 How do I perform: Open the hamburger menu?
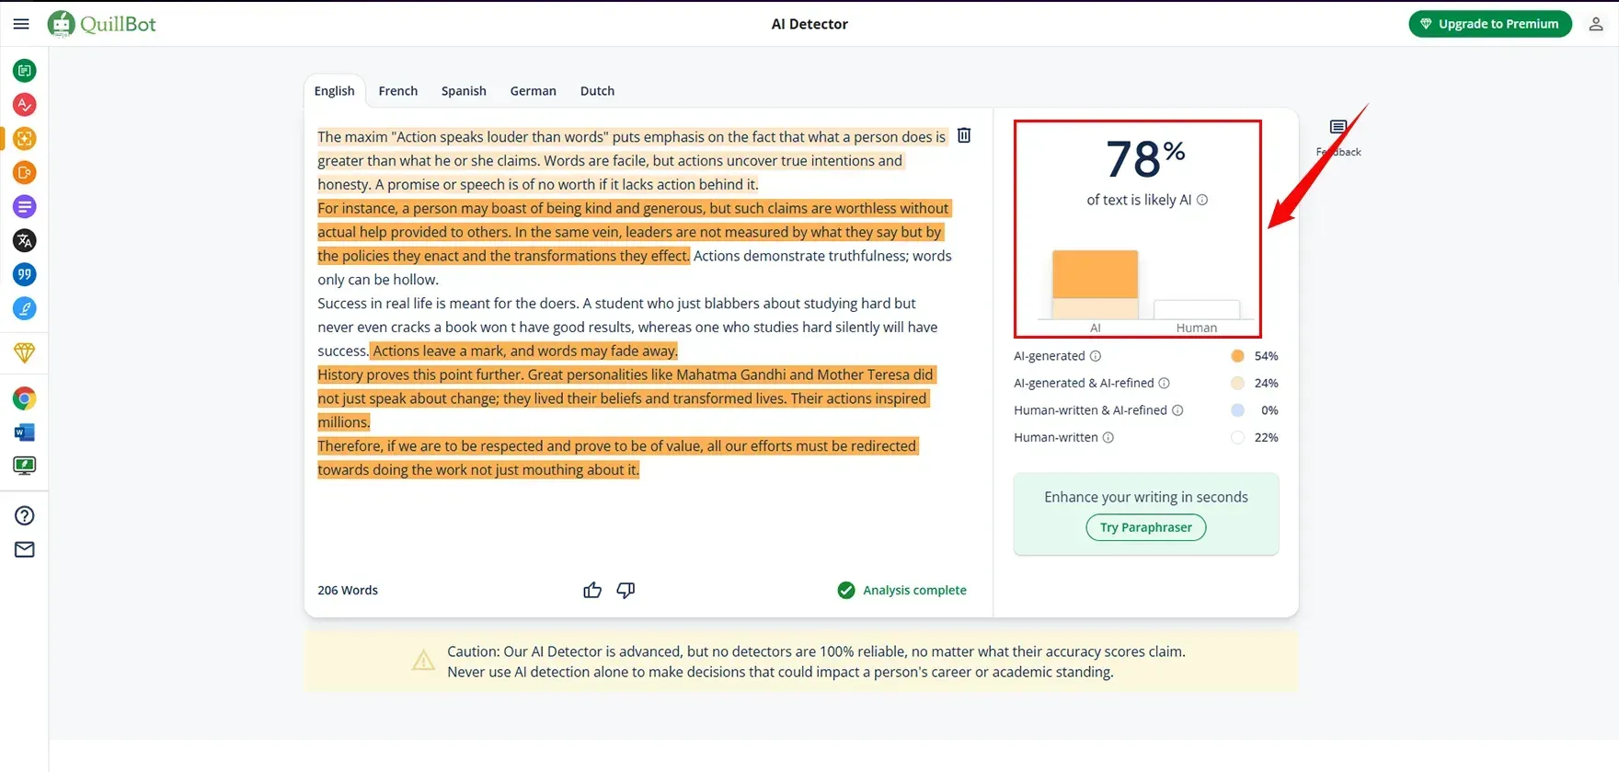[21, 24]
